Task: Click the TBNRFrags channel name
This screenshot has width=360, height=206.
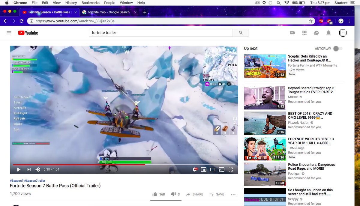Action: (296, 148)
